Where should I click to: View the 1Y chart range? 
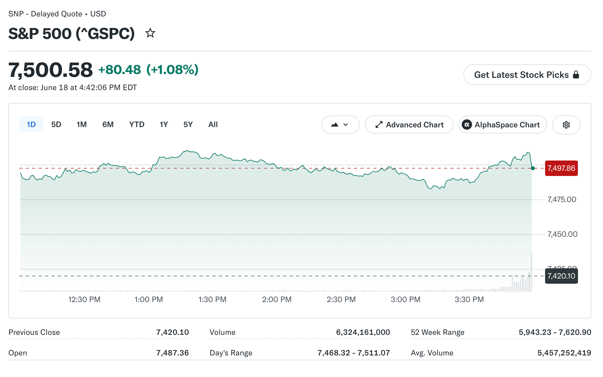(x=164, y=124)
